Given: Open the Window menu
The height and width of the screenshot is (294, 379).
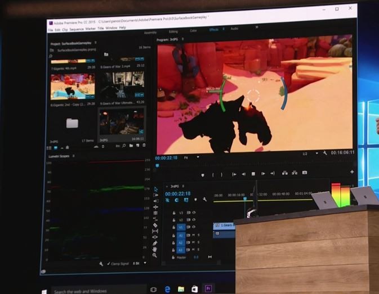Looking at the screenshot, I should click(x=111, y=28).
